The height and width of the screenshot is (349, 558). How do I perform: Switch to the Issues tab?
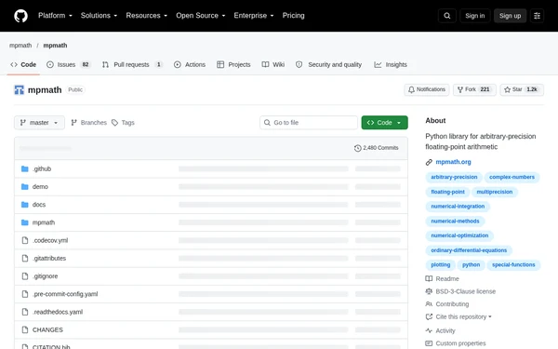click(x=68, y=64)
